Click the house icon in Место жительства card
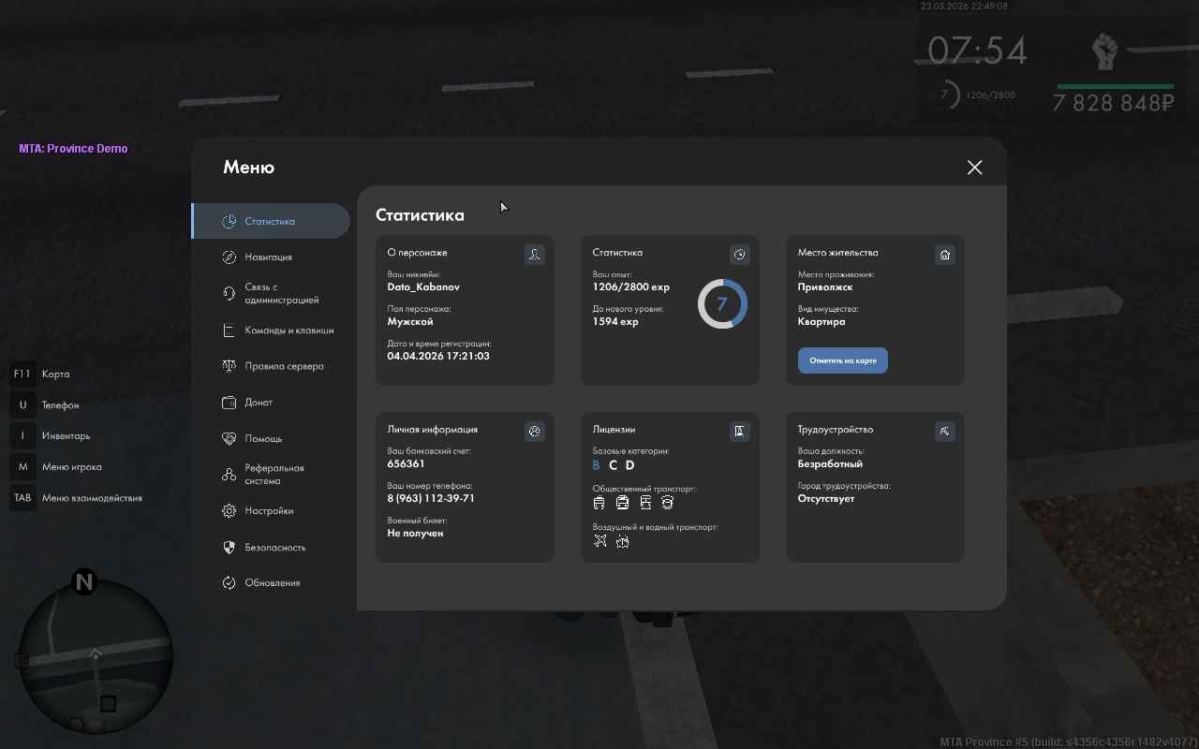The width and height of the screenshot is (1199, 749). pos(944,254)
